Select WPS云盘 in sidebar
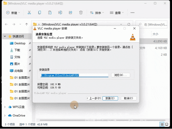The width and height of the screenshot is (172, 129). click(16, 107)
